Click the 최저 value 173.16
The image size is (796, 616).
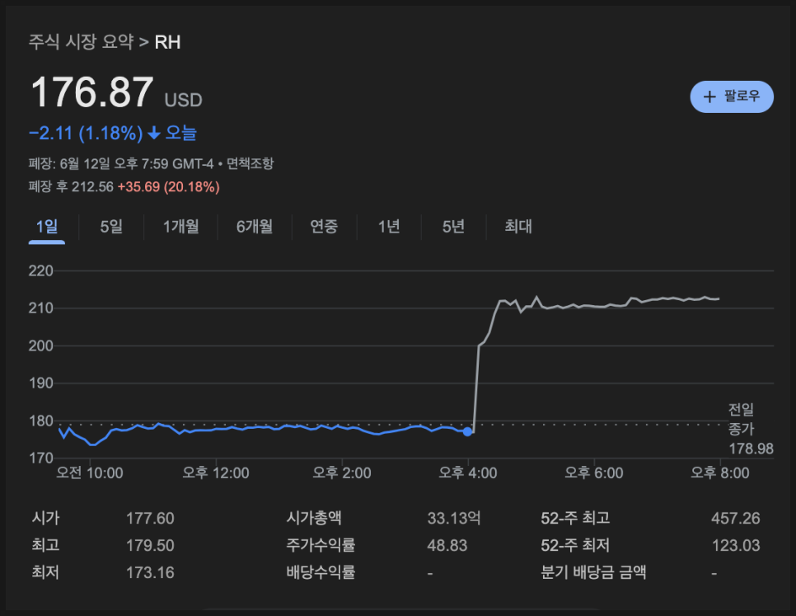click(150, 573)
